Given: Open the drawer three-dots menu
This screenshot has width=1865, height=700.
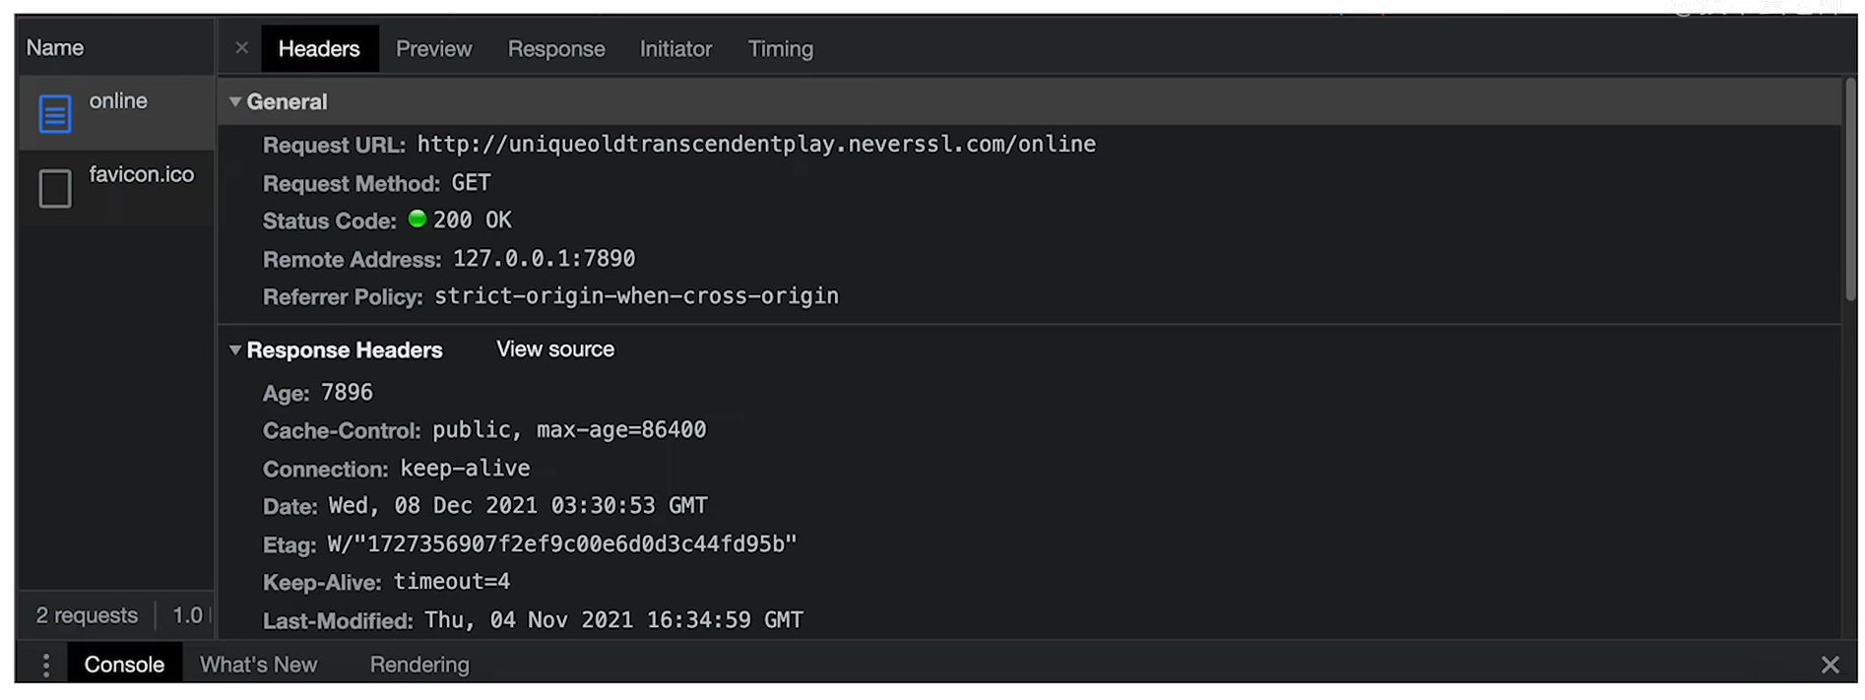Looking at the screenshot, I should click(x=45, y=665).
